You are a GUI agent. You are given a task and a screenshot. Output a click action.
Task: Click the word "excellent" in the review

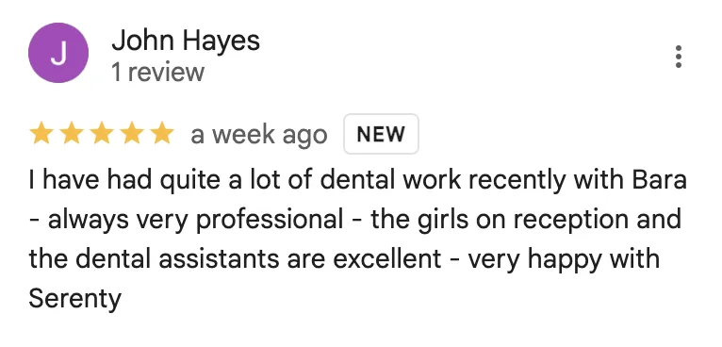(x=386, y=259)
